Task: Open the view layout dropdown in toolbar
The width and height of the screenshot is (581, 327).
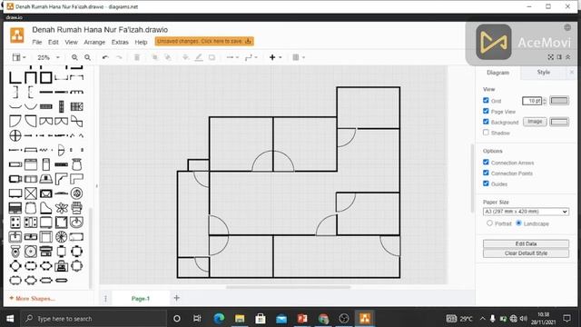Action: point(19,57)
